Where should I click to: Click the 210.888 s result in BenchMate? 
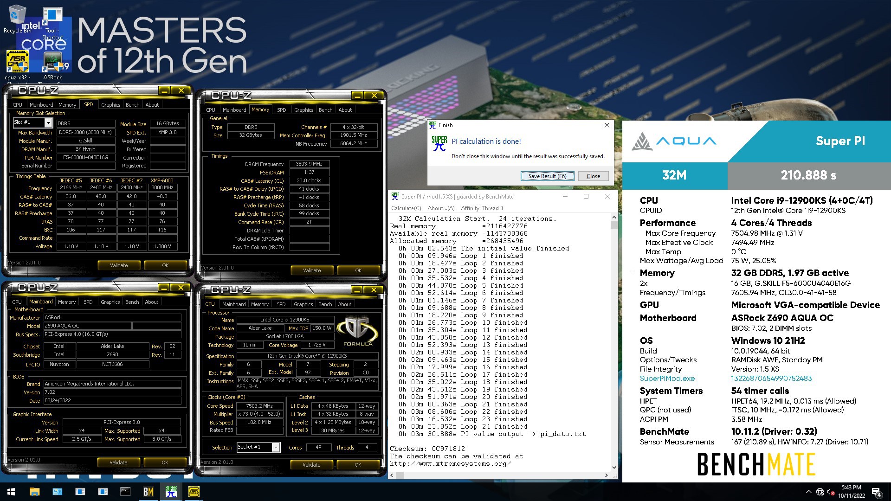[x=808, y=175]
